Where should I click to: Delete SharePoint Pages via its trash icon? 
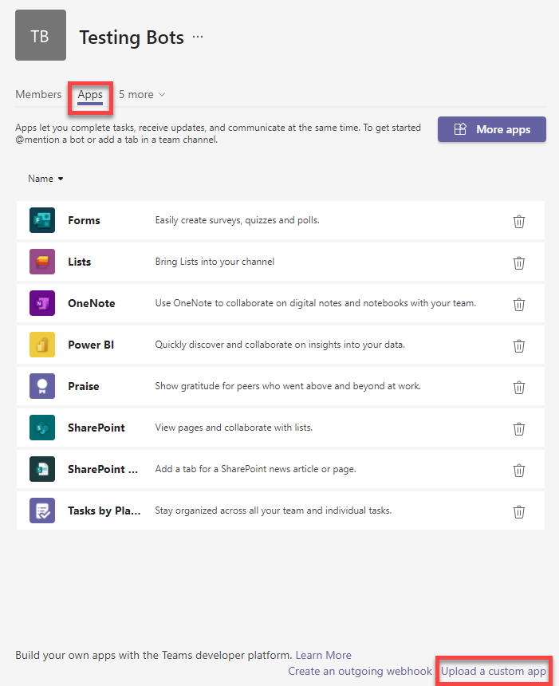(519, 471)
